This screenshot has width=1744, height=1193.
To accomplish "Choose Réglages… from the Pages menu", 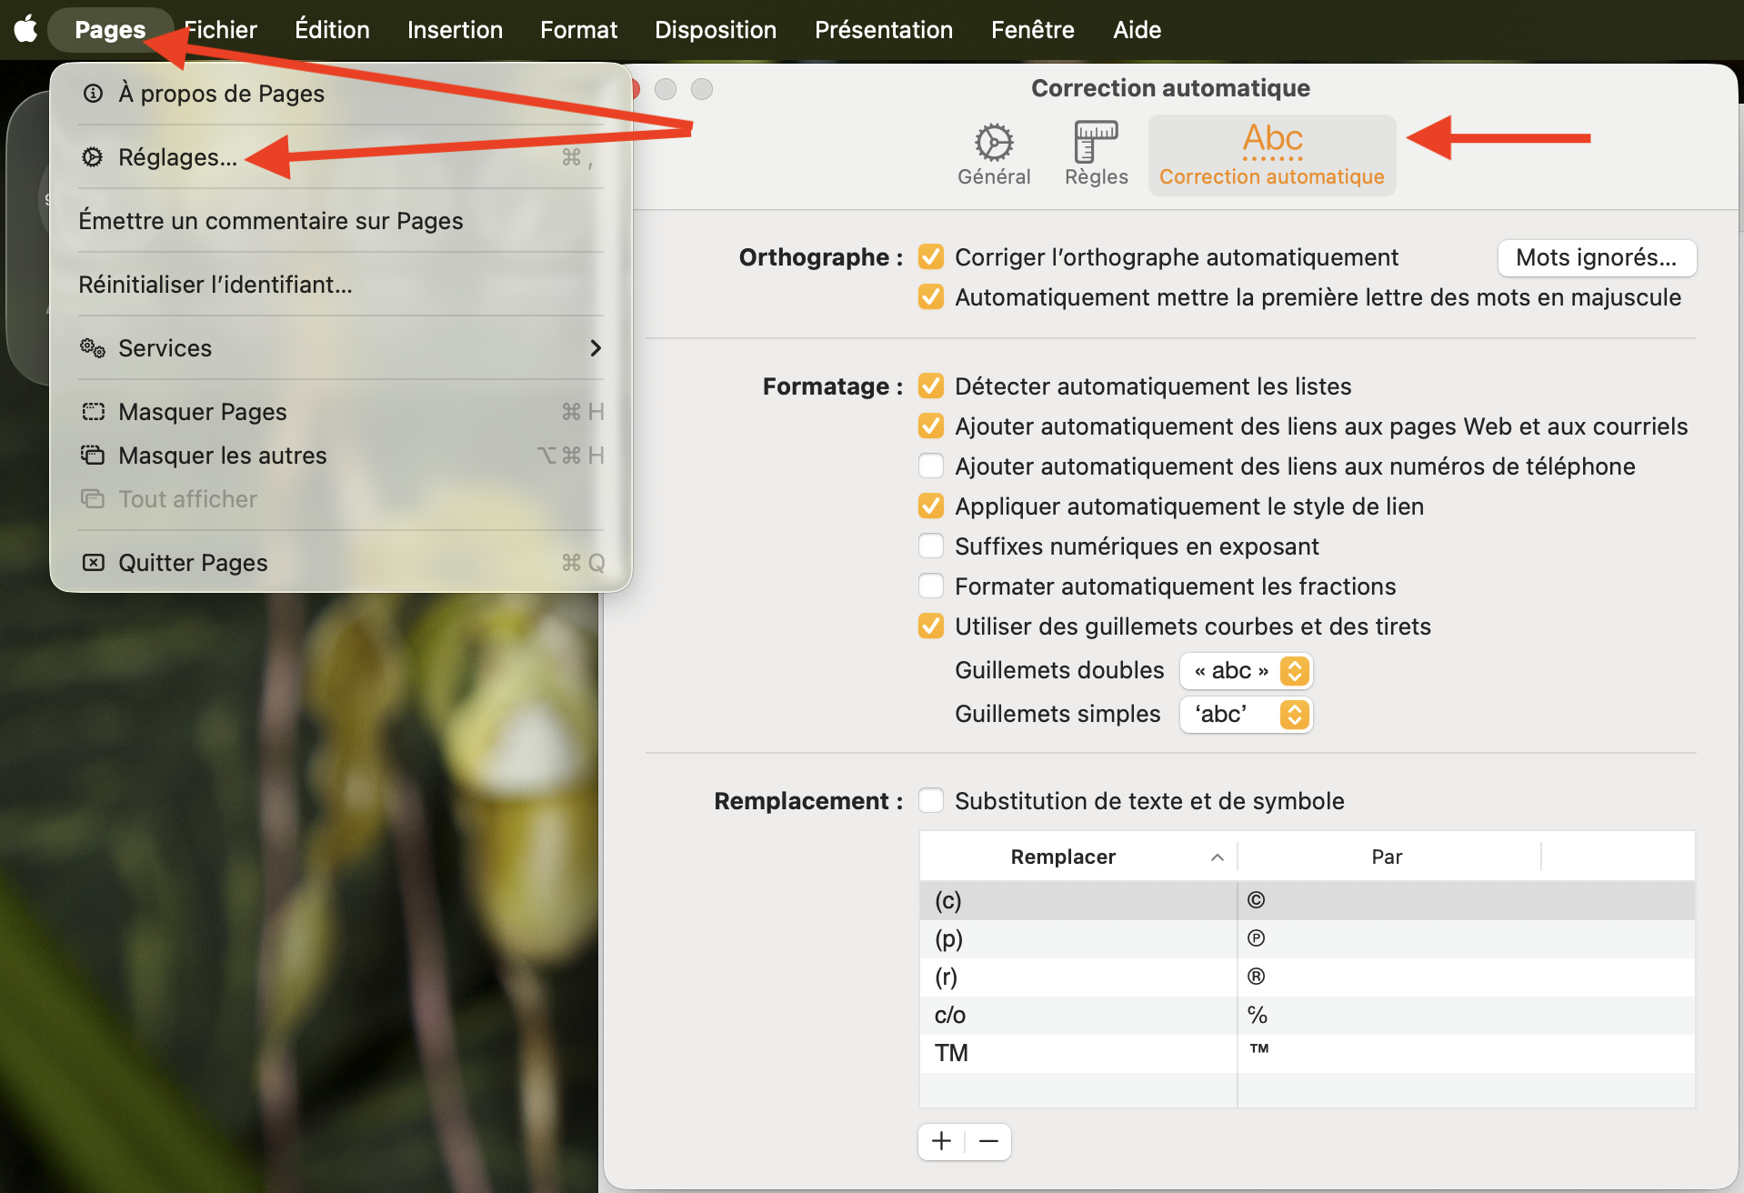I will 341,157.
